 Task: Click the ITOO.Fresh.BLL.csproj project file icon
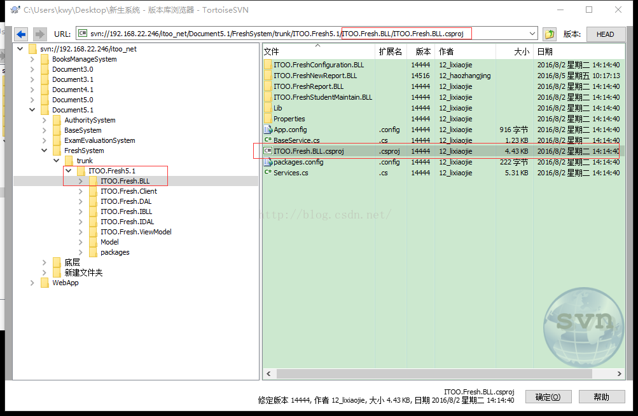click(268, 151)
